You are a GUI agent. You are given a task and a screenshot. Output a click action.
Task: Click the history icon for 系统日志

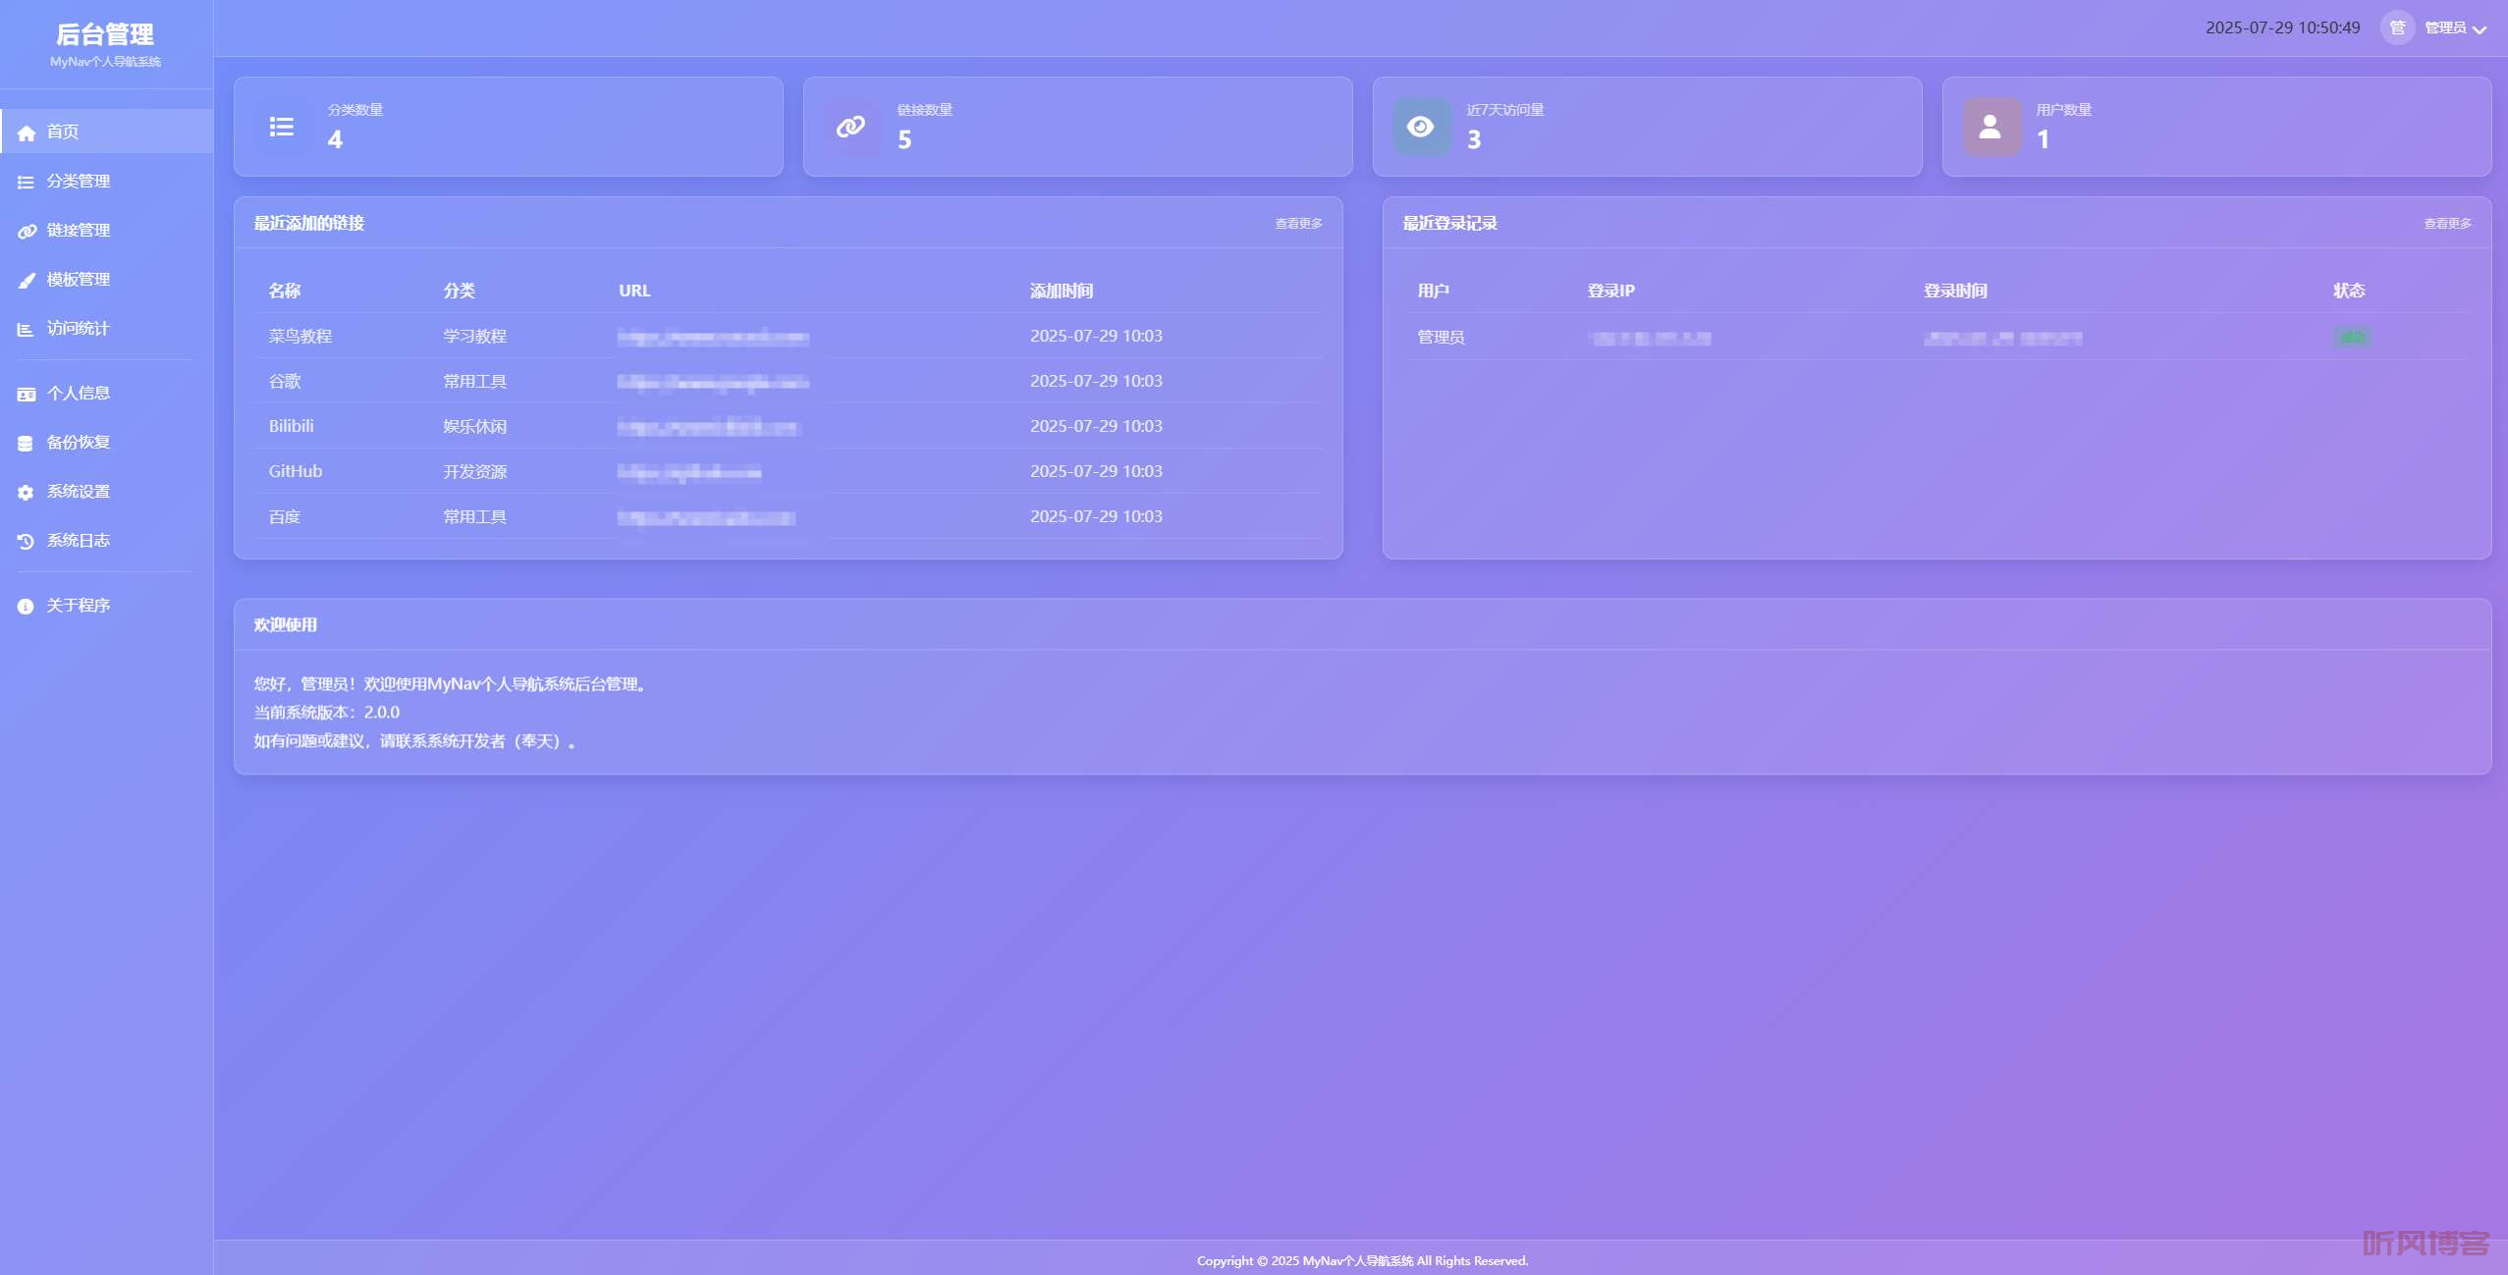click(x=26, y=541)
